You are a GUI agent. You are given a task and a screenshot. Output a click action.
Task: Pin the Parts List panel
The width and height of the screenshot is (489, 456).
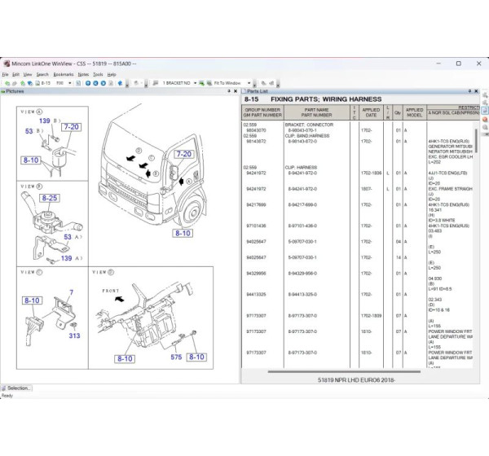[x=474, y=92]
